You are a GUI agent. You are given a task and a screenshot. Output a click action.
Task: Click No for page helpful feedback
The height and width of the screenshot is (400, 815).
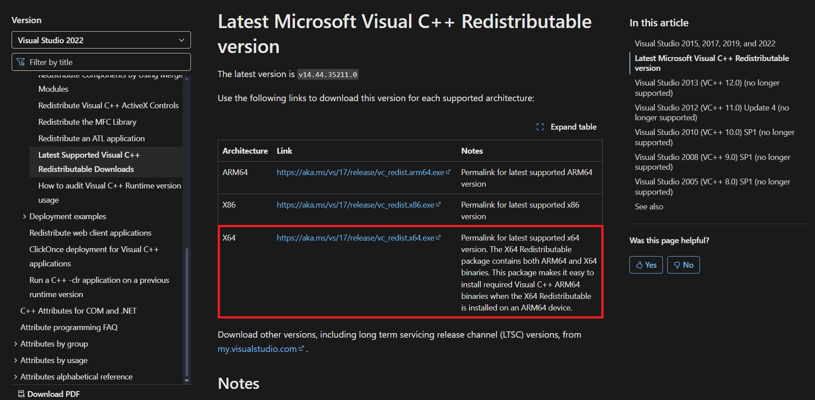point(683,265)
